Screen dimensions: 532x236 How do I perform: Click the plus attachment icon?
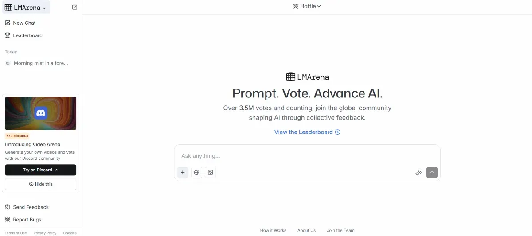pos(183,173)
